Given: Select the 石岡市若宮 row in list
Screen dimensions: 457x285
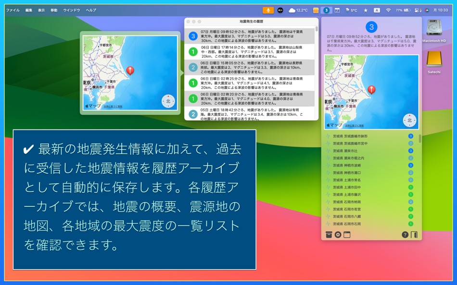Looking at the screenshot, I should pos(370,209).
